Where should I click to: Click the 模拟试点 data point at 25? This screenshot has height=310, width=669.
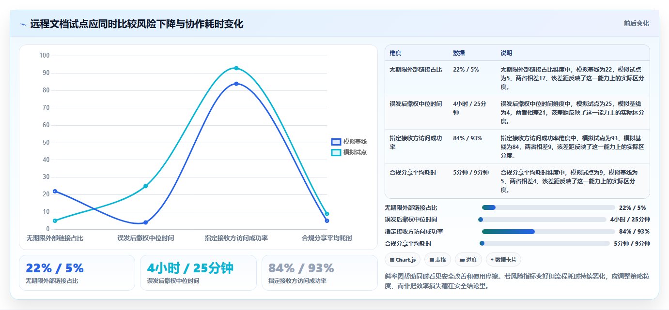(x=146, y=186)
